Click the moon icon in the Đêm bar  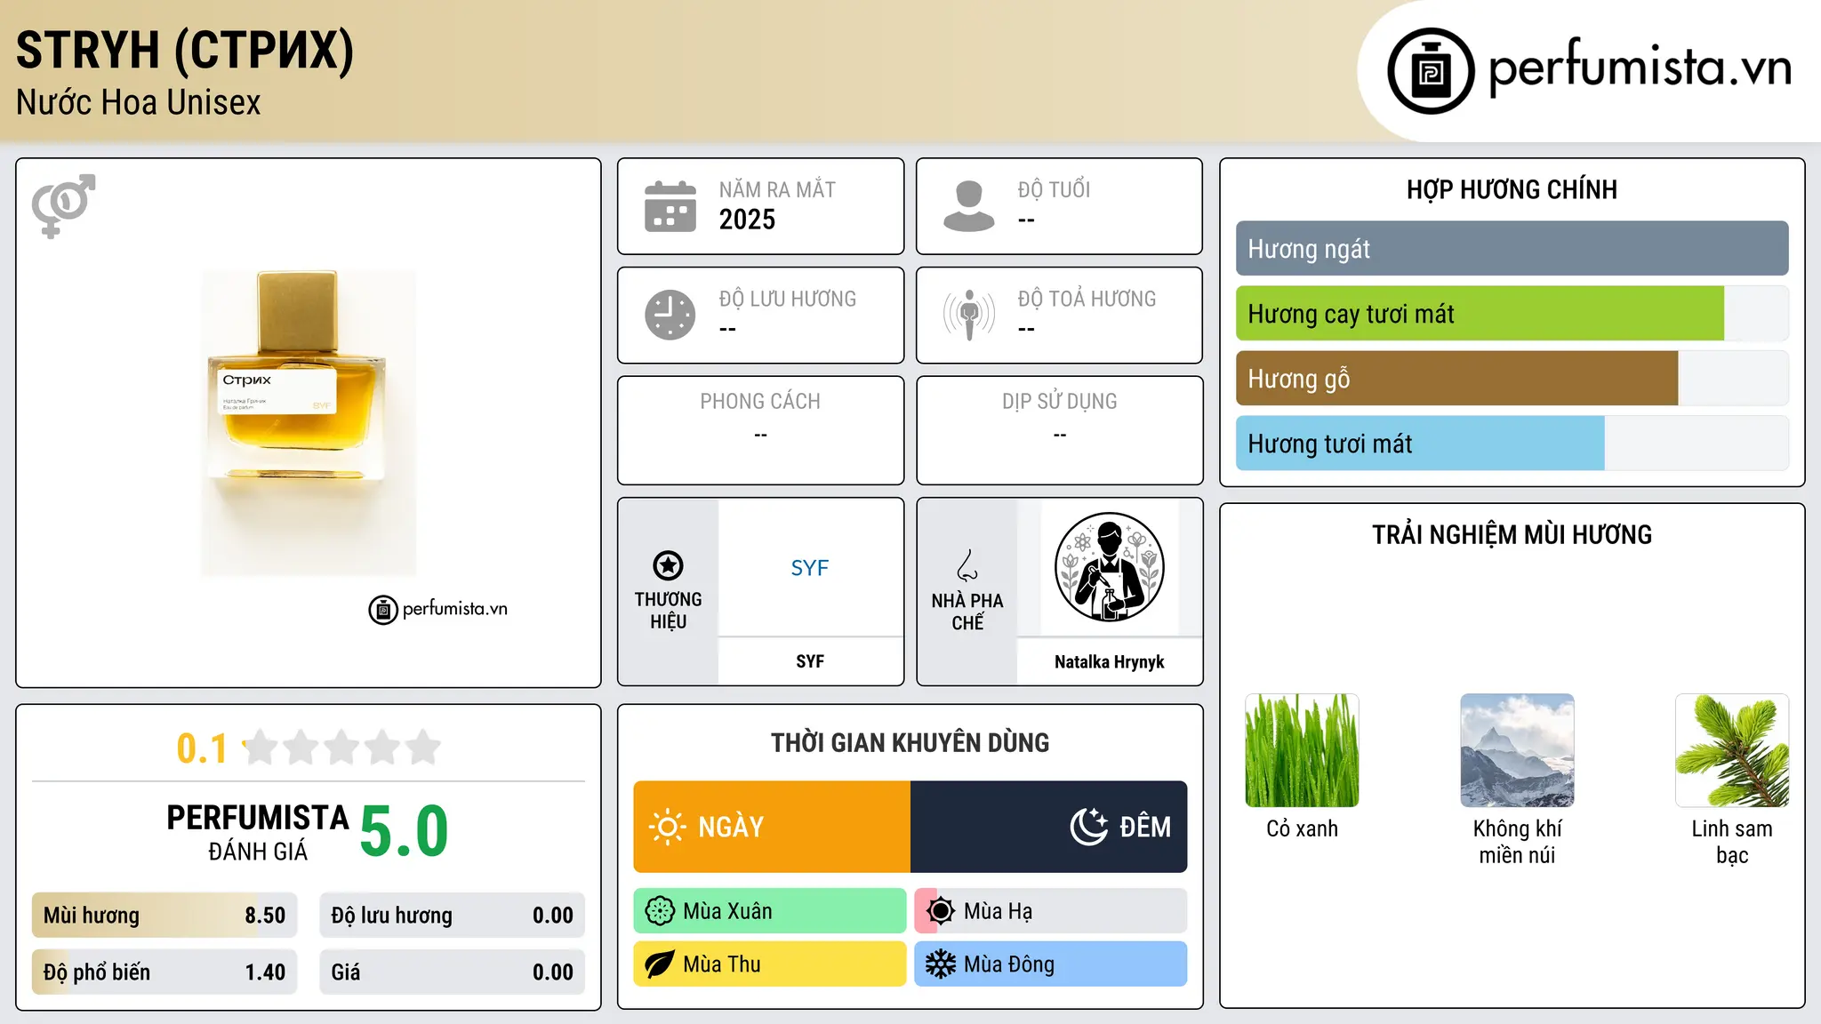point(1089,827)
